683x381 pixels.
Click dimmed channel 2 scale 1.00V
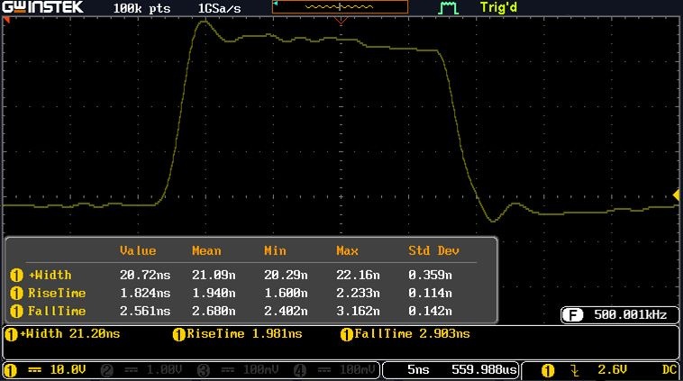[x=164, y=370]
